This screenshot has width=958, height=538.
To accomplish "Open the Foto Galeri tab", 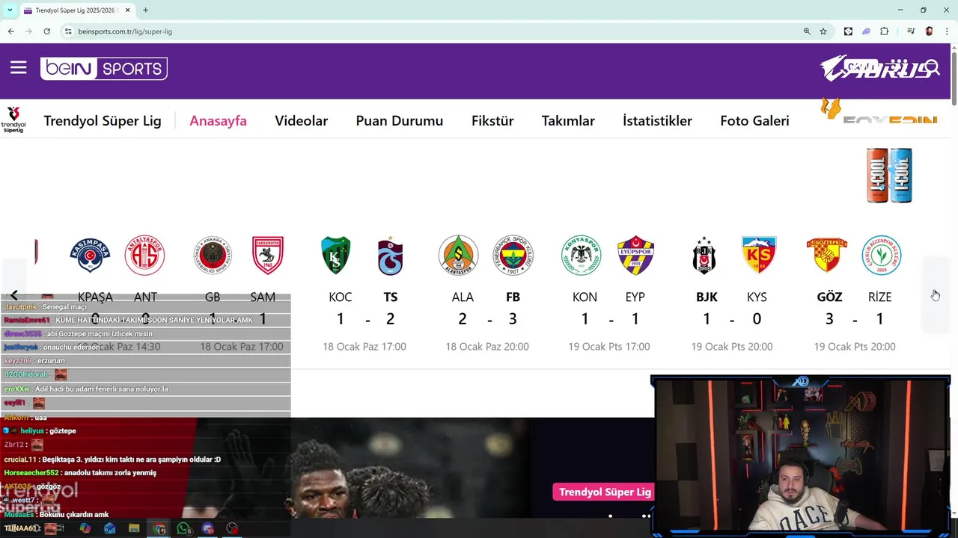I will 754,120.
